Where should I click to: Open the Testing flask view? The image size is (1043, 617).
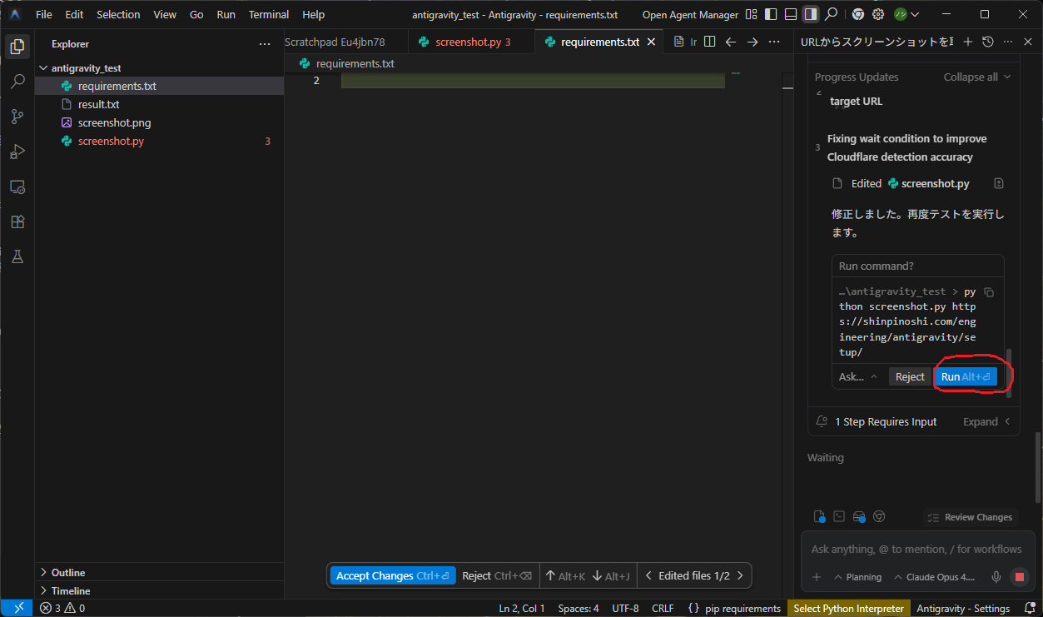17,256
